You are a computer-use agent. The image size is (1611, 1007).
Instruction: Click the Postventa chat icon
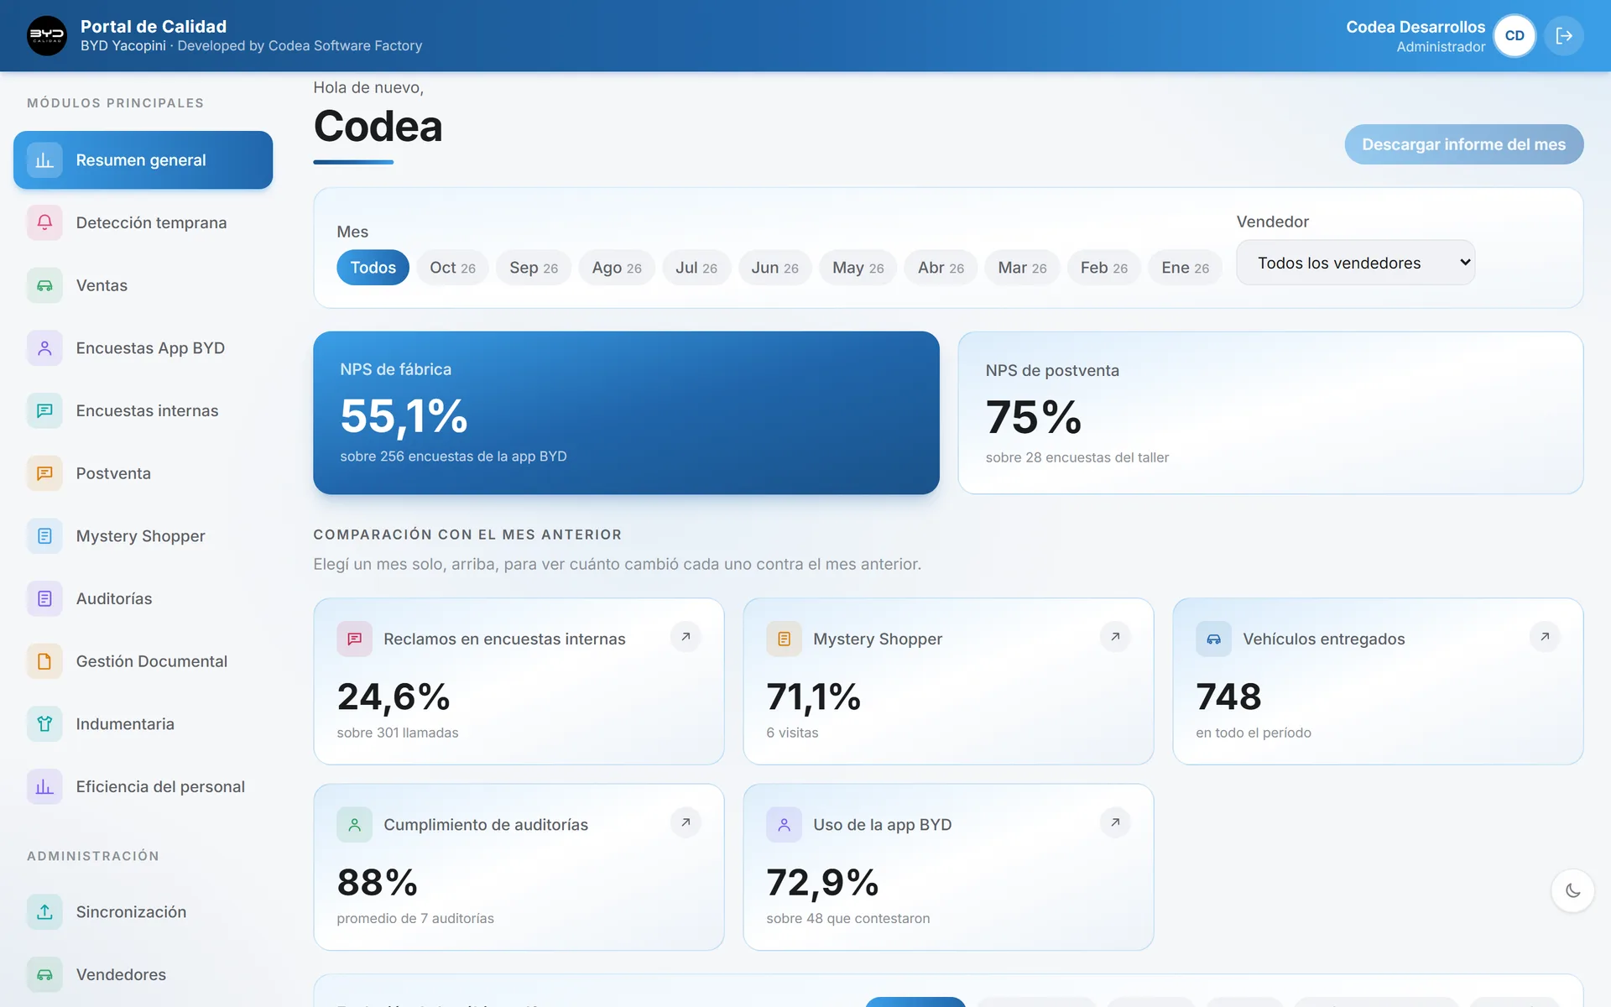pos(44,473)
